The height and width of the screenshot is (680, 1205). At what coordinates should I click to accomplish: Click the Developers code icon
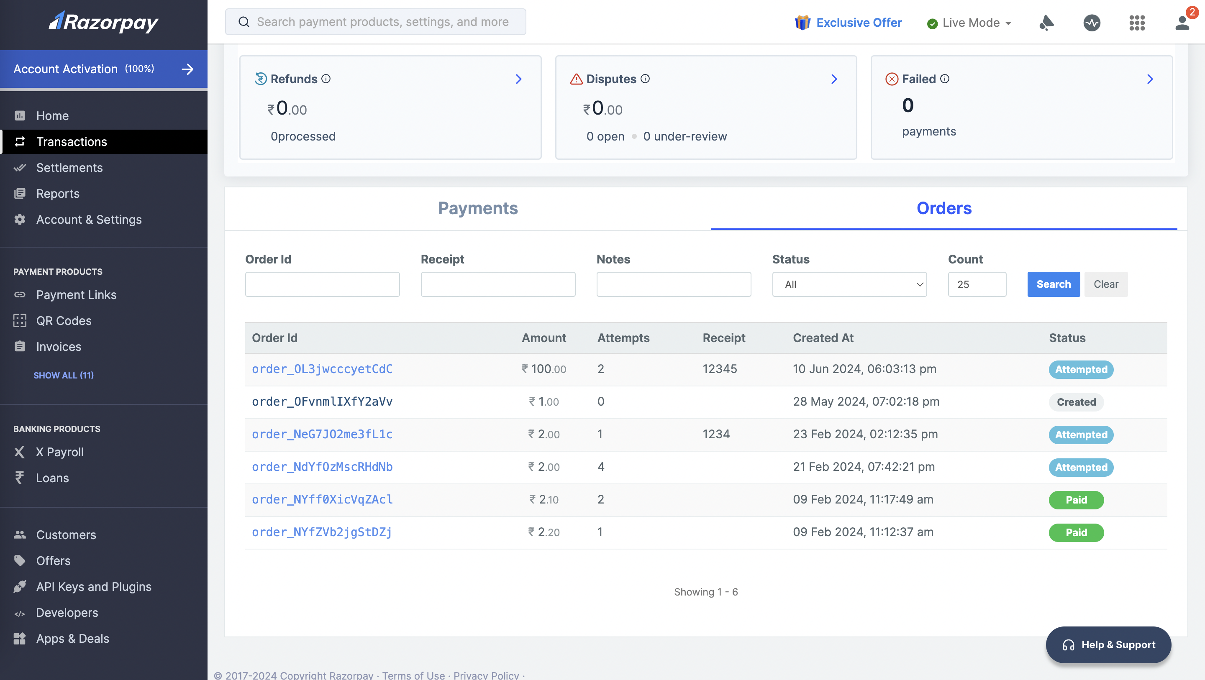20,614
